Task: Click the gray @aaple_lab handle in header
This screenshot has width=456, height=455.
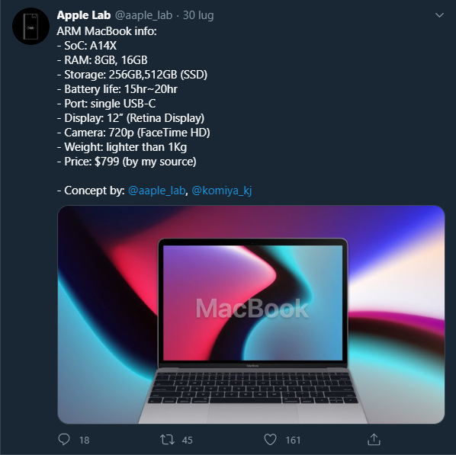Action: click(143, 15)
